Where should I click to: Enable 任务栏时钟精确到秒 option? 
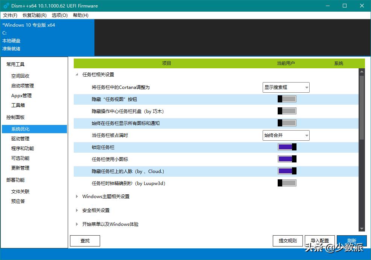287,183
